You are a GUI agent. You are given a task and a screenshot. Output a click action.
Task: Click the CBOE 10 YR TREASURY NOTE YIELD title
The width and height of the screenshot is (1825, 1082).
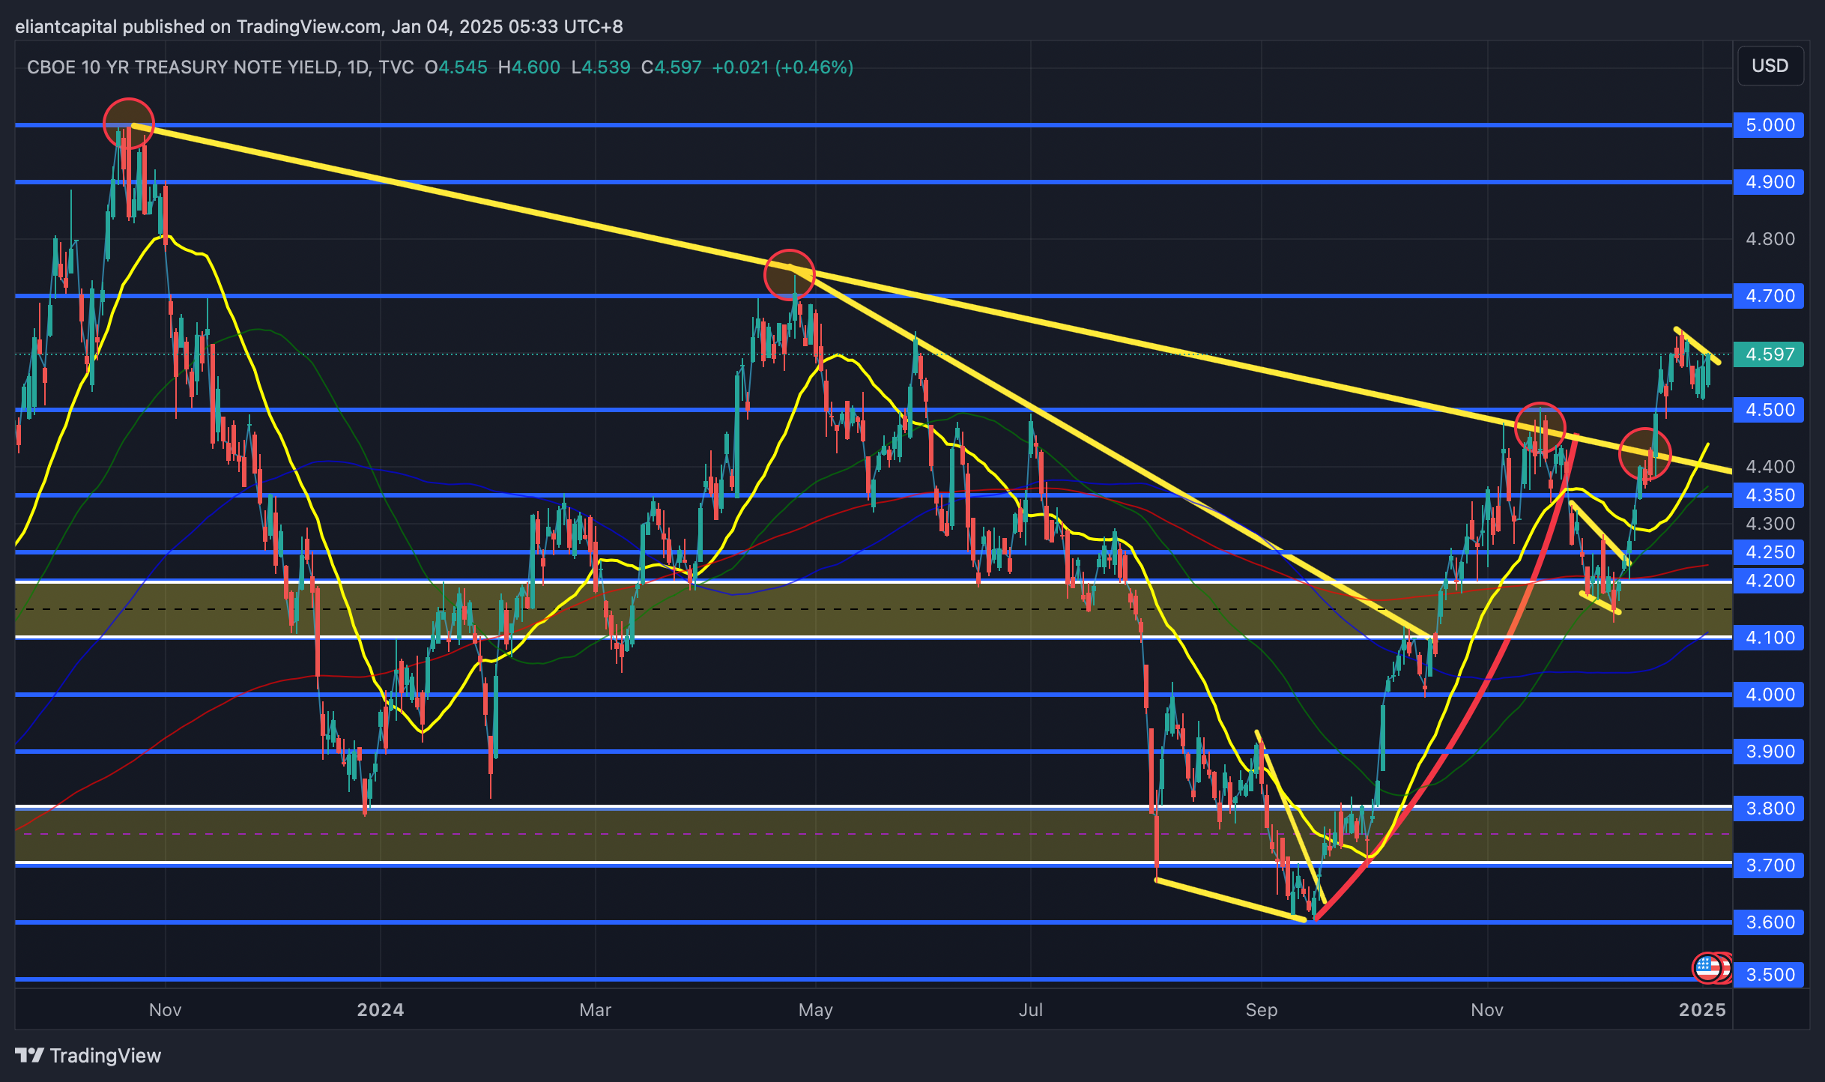182,67
